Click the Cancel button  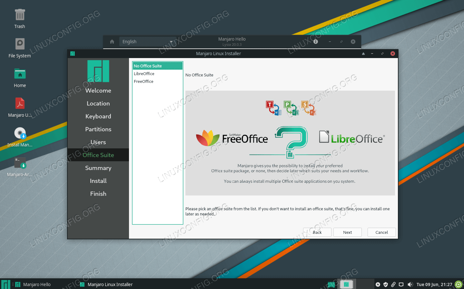pyautogui.click(x=382, y=232)
